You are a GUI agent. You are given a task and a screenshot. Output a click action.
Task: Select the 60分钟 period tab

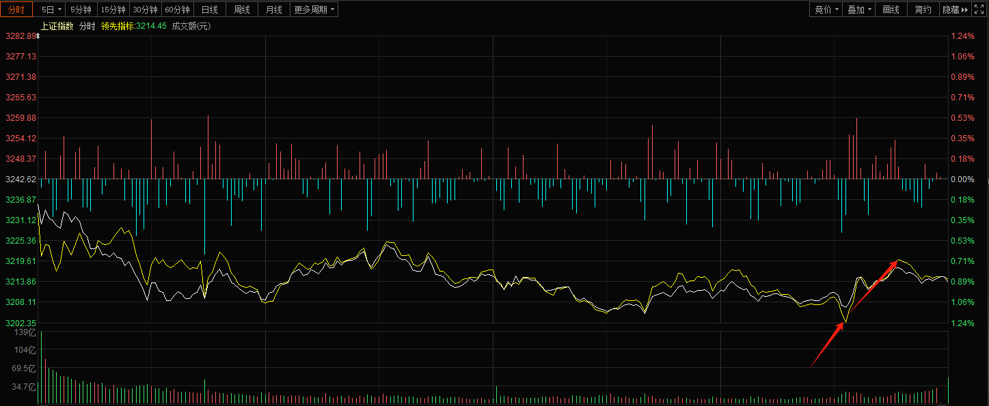[x=178, y=10]
